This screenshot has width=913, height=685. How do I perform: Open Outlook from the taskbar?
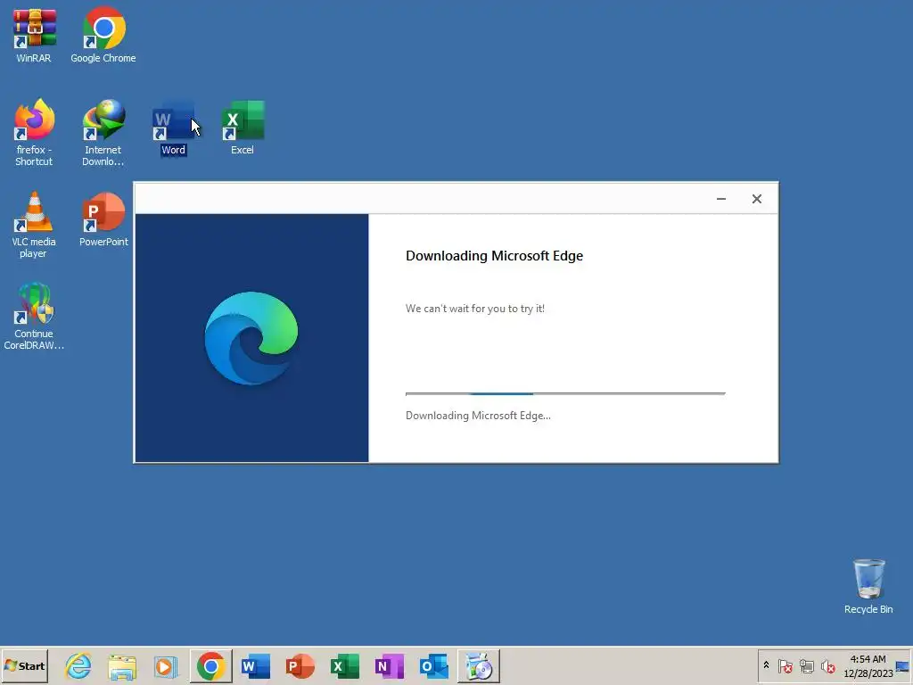[434, 666]
